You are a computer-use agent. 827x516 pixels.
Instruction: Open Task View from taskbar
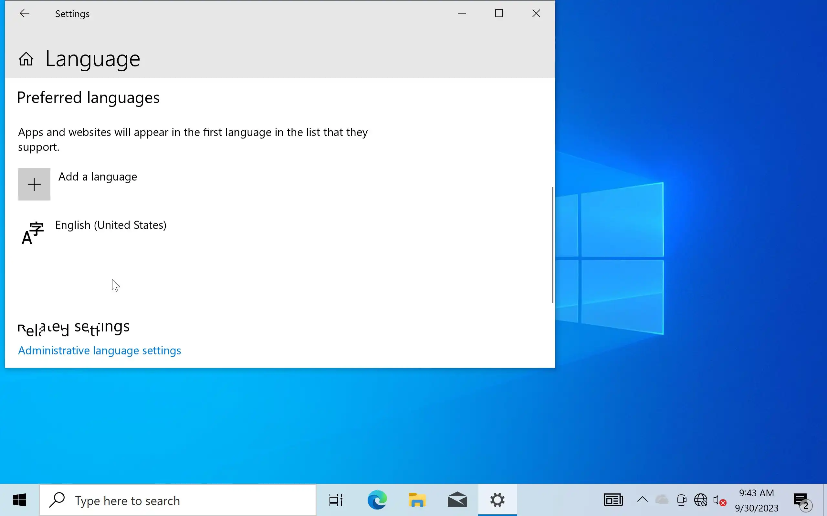pyautogui.click(x=336, y=500)
